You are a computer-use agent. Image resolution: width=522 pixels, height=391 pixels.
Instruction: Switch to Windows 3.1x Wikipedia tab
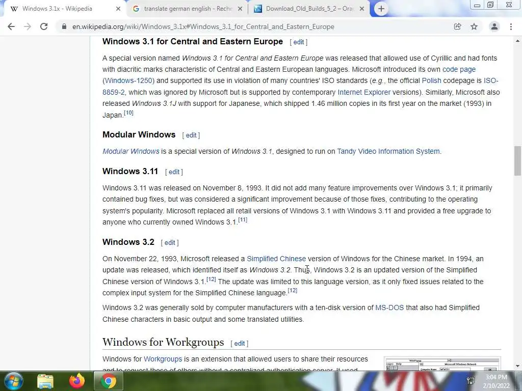click(63, 9)
